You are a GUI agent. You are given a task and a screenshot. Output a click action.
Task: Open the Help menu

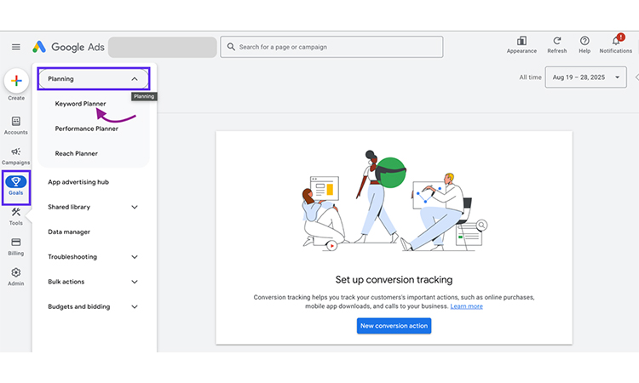point(584,45)
